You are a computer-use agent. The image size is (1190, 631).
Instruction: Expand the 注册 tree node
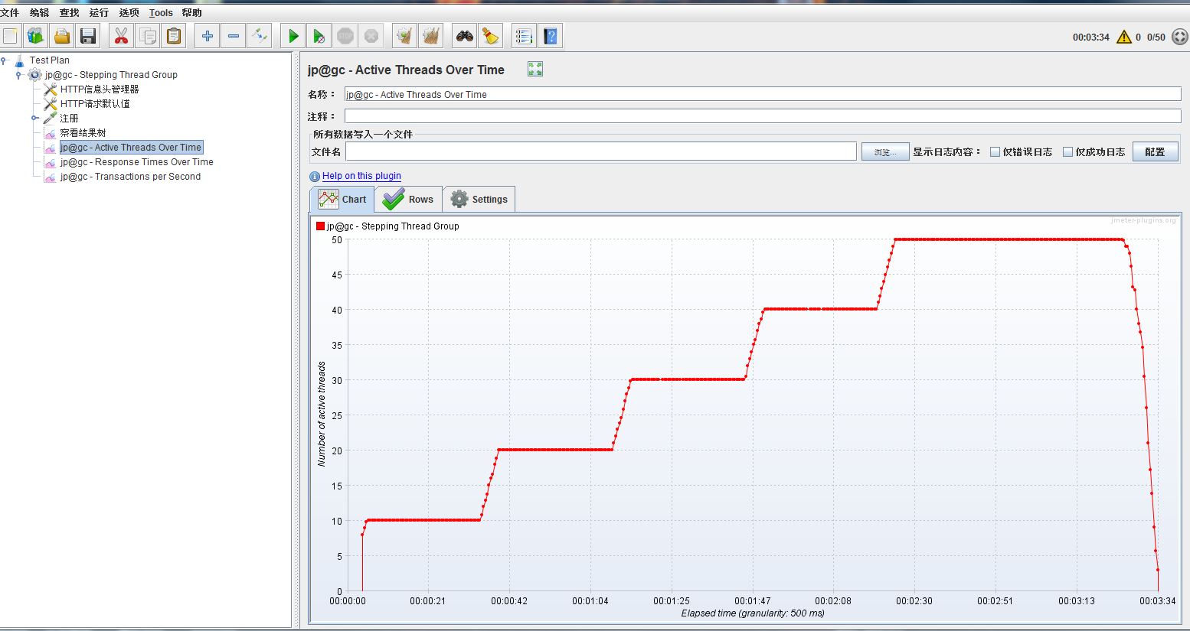(x=34, y=118)
